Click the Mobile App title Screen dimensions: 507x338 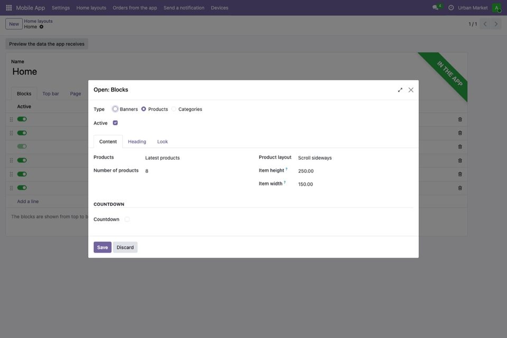(x=30, y=8)
